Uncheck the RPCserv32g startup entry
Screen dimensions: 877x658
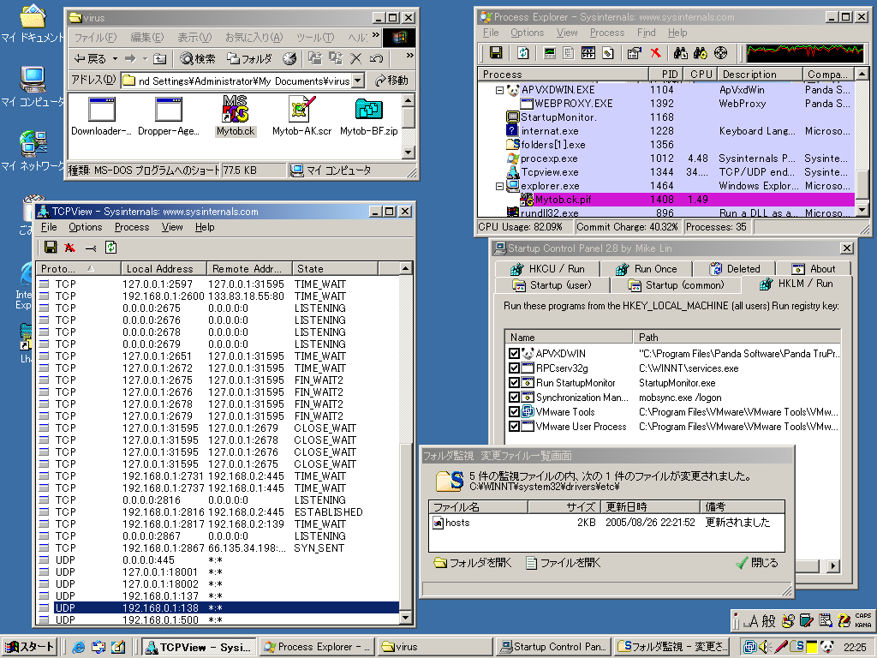click(514, 368)
